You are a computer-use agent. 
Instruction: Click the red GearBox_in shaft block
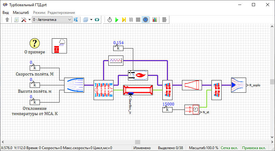coord(138,90)
